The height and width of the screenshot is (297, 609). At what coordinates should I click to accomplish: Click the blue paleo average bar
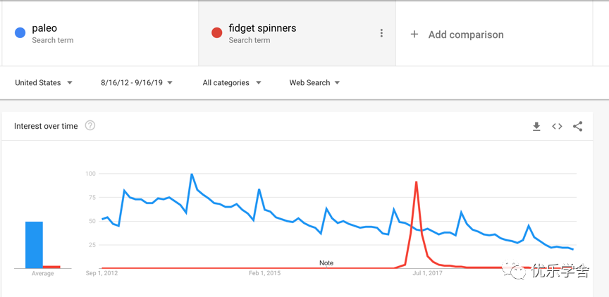pyautogui.click(x=34, y=245)
